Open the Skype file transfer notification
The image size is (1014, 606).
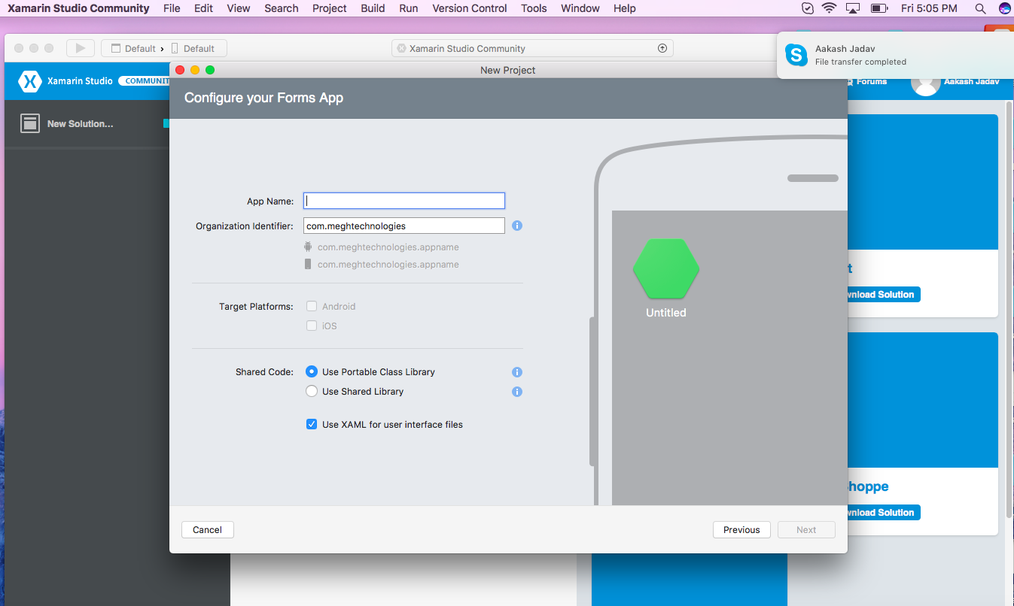(x=895, y=55)
